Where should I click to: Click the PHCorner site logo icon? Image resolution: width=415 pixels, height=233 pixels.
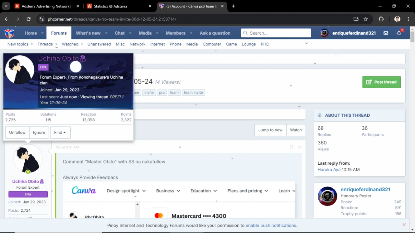(9, 33)
